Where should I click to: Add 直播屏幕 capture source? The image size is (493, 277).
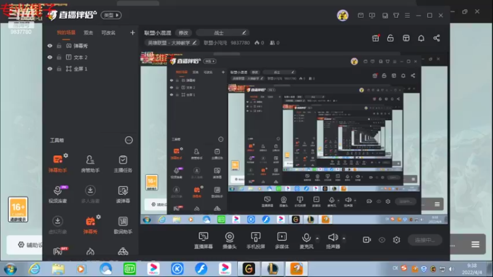pos(203,240)
